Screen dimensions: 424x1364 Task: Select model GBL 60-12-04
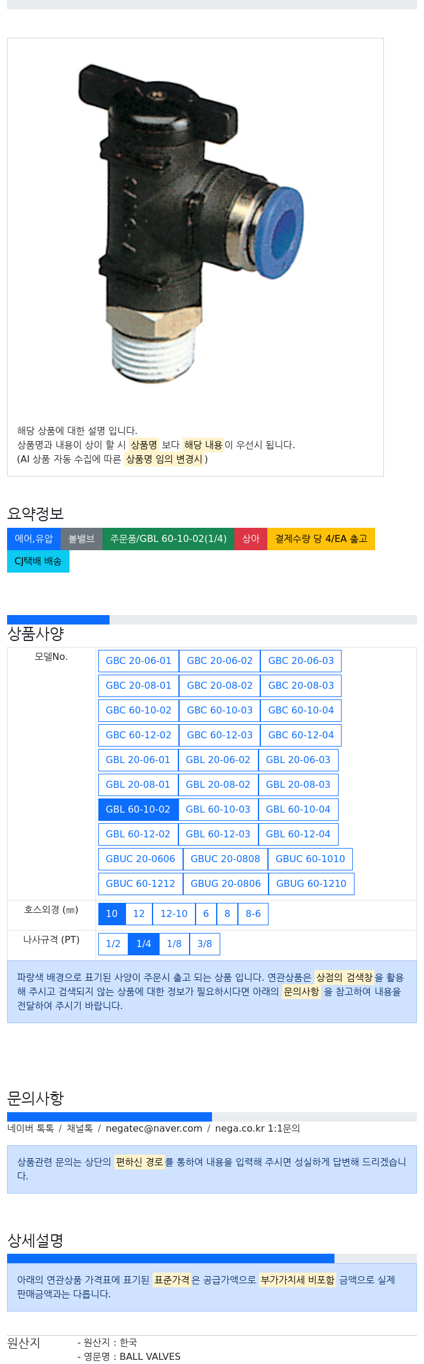click(298, 834)
